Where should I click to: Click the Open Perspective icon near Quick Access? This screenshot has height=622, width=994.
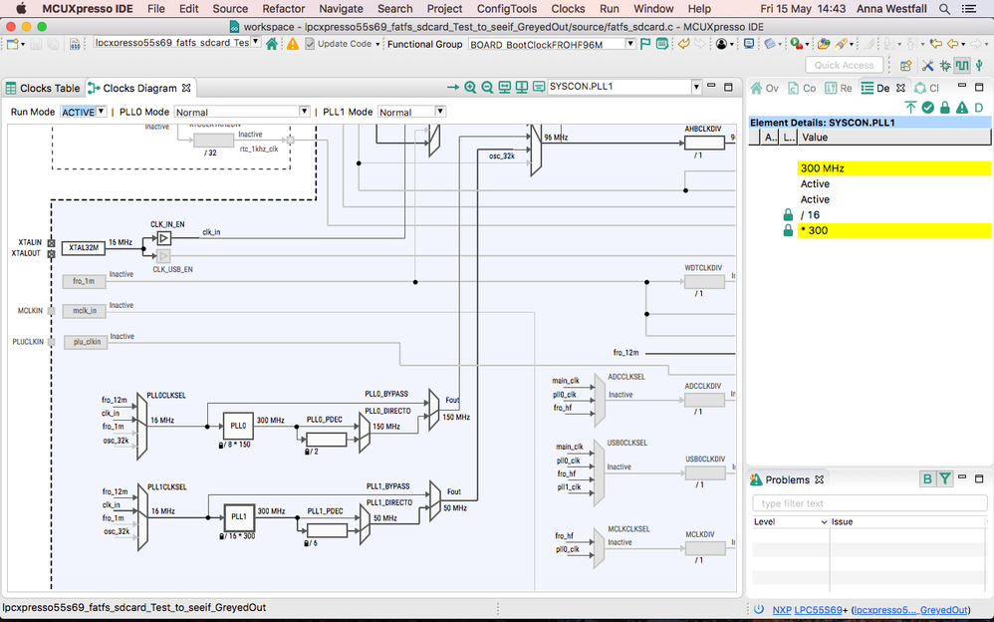coord(905,65)
